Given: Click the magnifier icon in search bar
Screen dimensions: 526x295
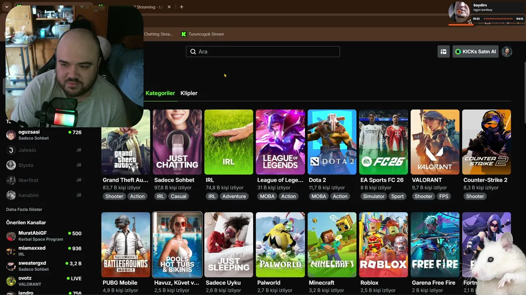Looking at the screenshot, I should coord(193,52).
